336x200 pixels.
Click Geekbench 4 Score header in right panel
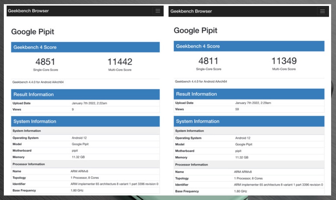pyautogui.click(x=249, y=46)
